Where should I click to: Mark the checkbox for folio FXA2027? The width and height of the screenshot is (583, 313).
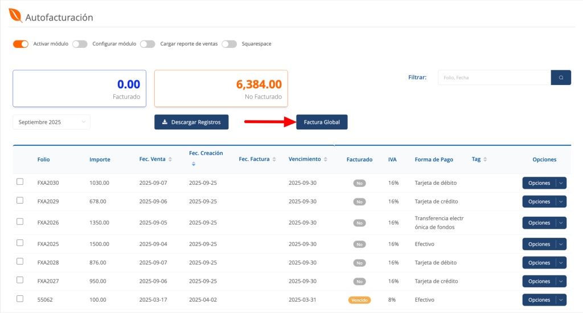tap(20, 280)
